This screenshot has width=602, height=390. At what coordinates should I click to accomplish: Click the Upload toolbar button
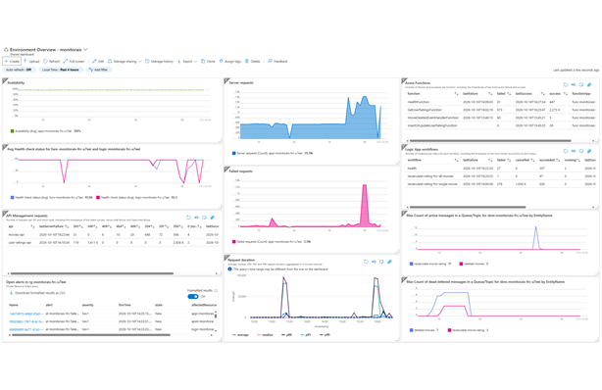[31, 62]
